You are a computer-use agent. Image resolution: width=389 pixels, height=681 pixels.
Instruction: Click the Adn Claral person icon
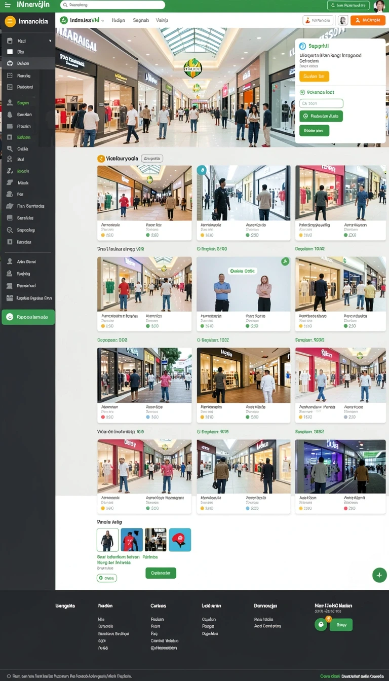coord(10,261)
